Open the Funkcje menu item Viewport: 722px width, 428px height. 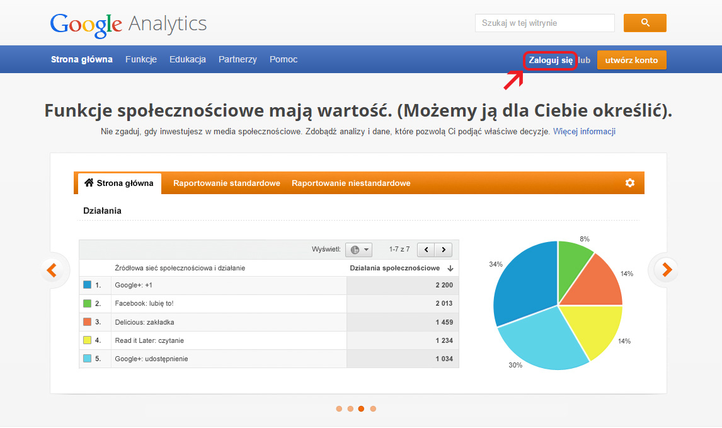point(141,59)
